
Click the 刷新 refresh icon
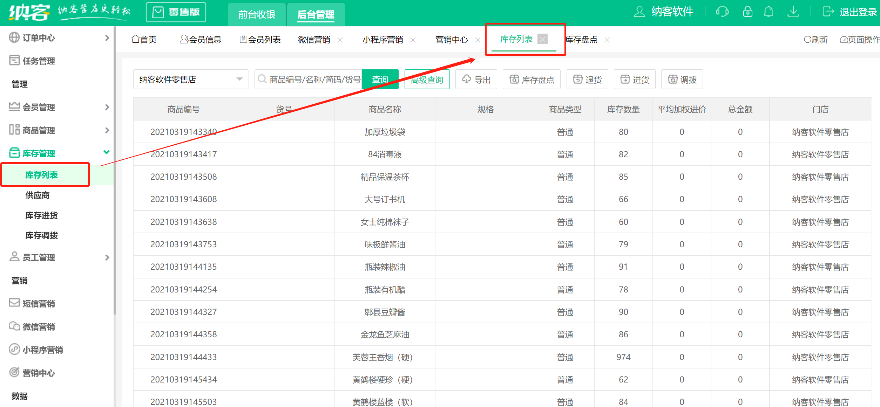point(816,40)
